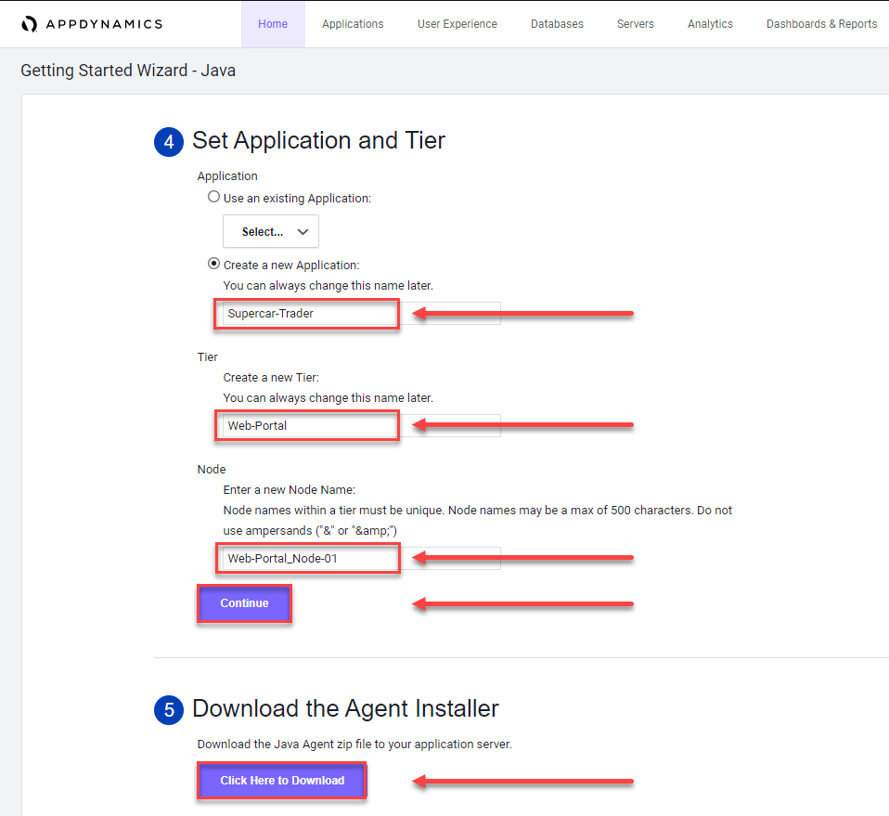Click the 'Enter a new Node Name:' label
The height and width of the screenshot is (816, 889).
click(290, 490)
